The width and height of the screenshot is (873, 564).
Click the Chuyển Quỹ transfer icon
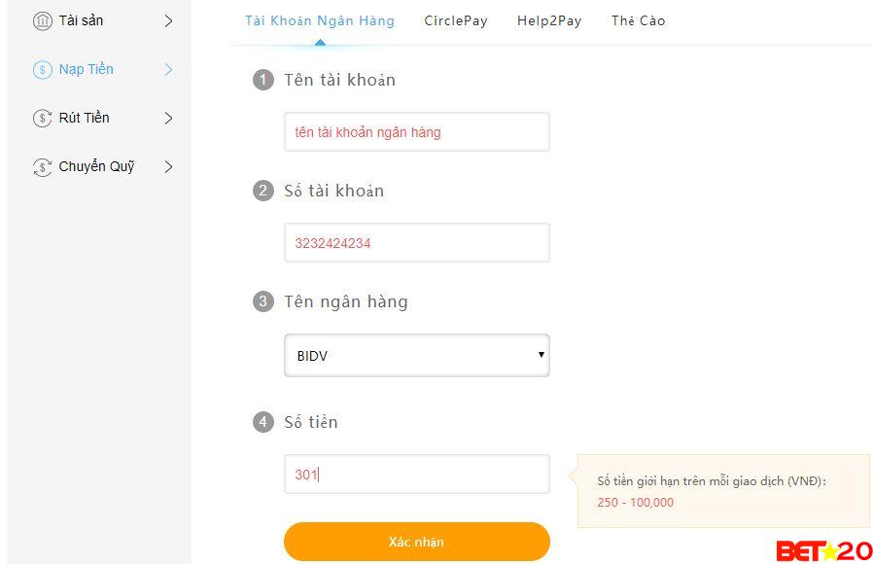tap(40, 166)
